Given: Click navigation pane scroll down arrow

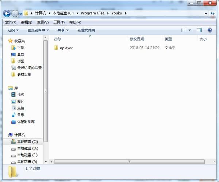Looking at the screenshot, I should click(46, 162).
